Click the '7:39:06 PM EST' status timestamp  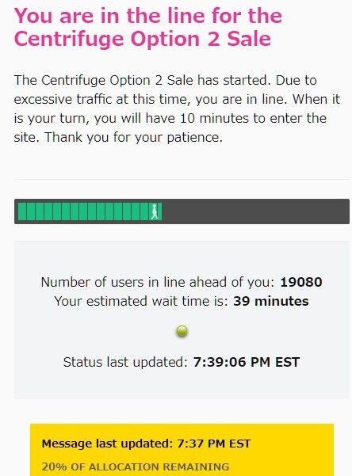[x=247, y=362]
